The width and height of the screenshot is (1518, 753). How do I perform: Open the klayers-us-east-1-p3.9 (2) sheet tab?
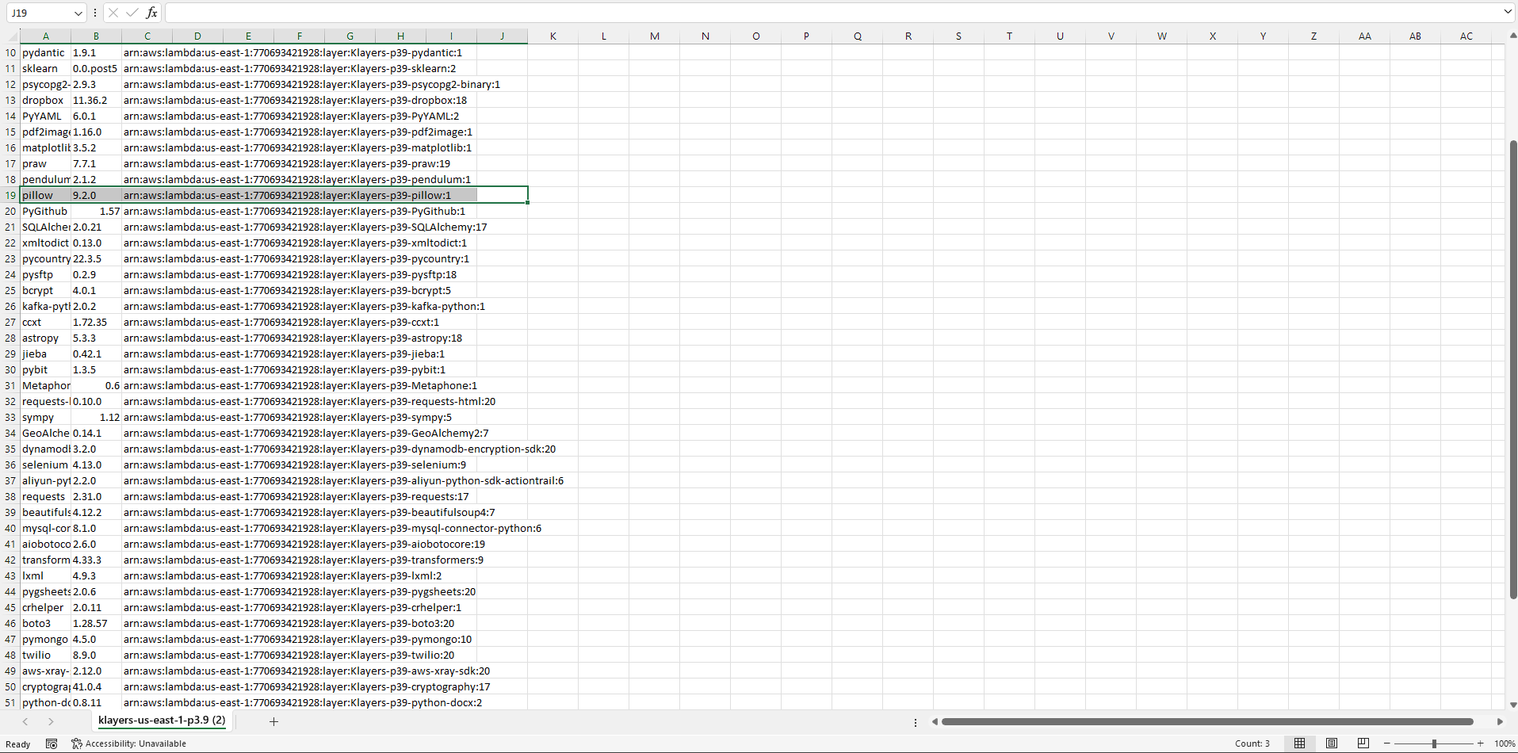point(162,721)
